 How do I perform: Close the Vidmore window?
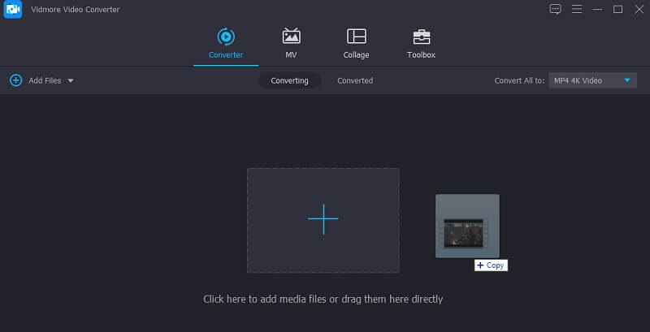639,9
